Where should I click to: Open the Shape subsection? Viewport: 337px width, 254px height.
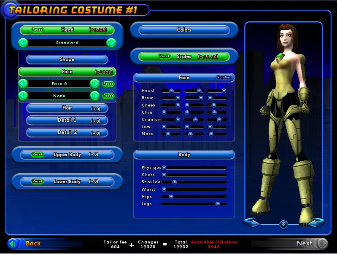(67, 59)
